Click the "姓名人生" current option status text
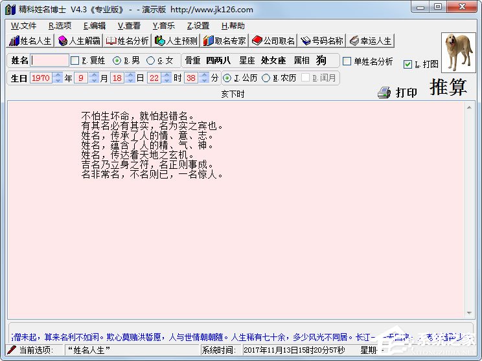Image resolution: width=482 pixels, height=361 pixels. [89, 349]
